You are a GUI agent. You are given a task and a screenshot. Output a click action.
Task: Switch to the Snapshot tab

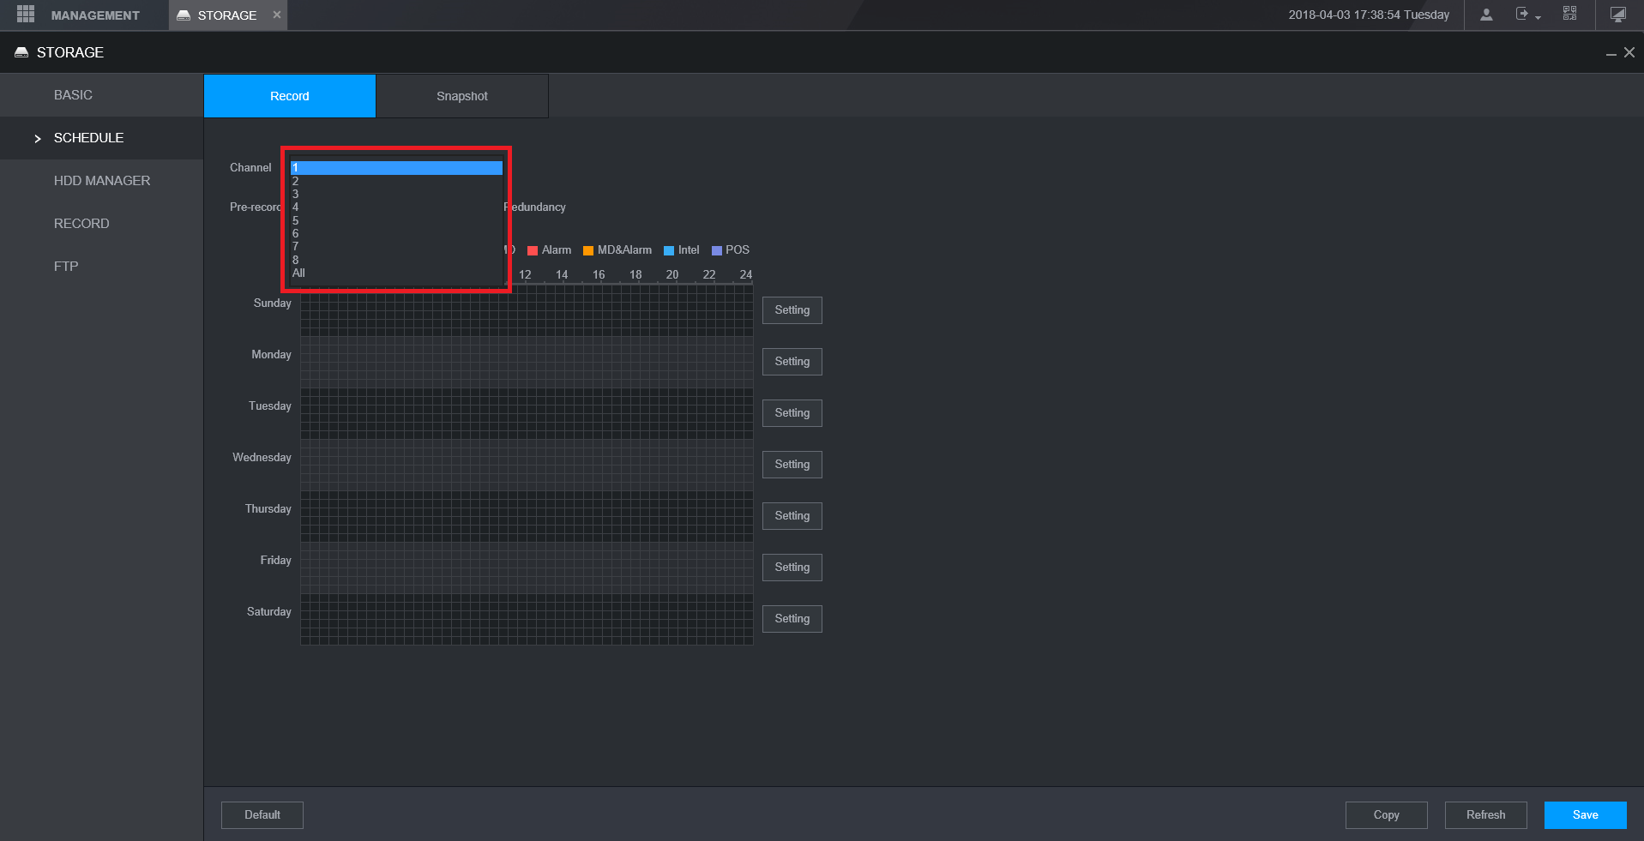tap(462, 96)
